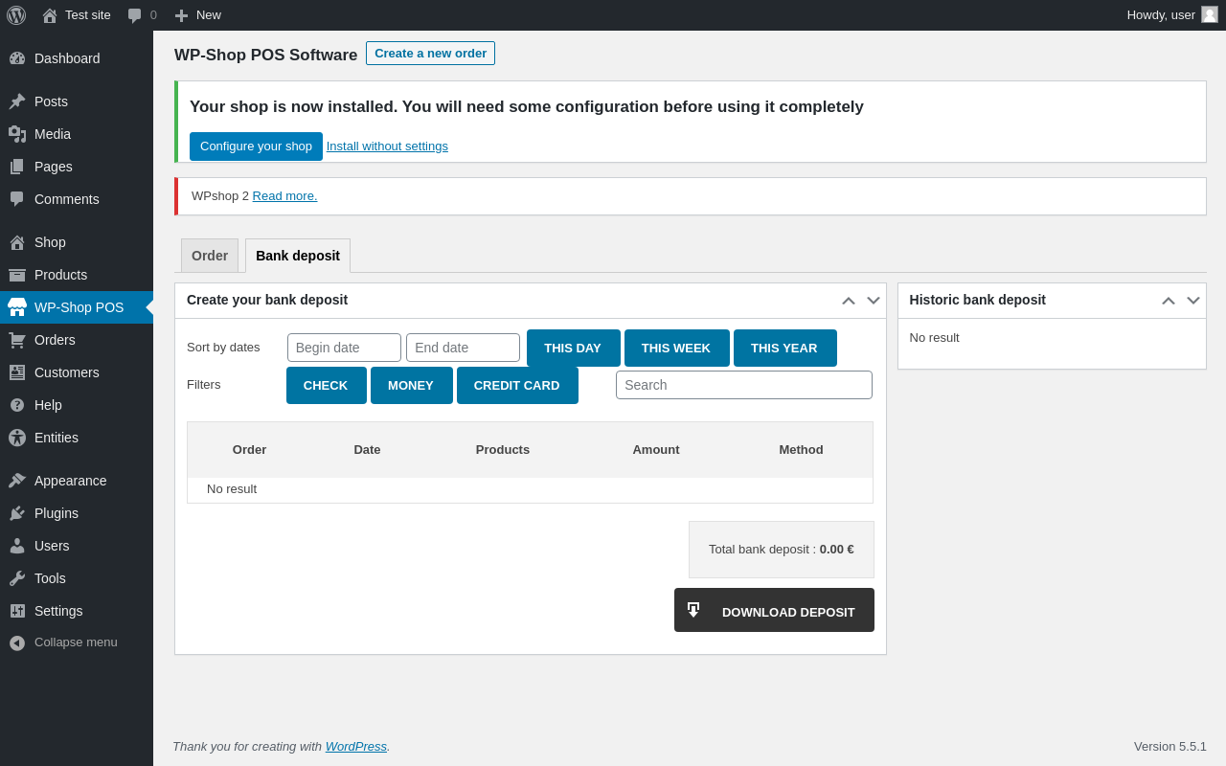The image size is (1226, 766).
Task: Click the DOWNLOAD DEPOSIT label
Action: 788,613
